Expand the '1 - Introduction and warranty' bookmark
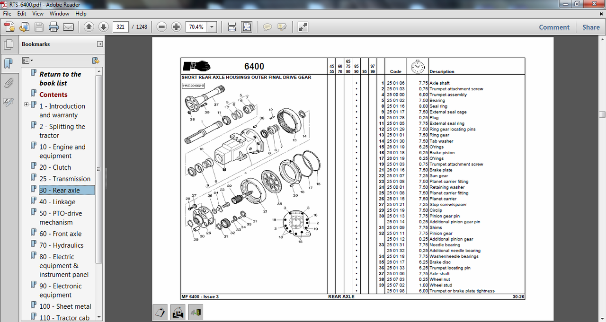 pyautogui.click(x=27, y=104)
